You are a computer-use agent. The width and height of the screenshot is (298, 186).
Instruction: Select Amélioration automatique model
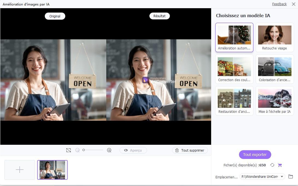point(234,37)
